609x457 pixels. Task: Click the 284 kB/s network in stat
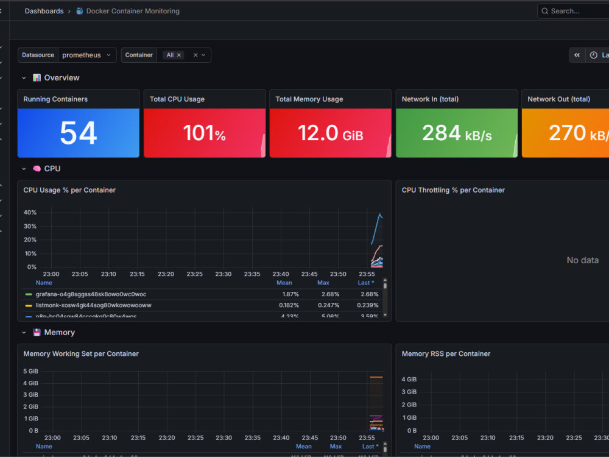point(457,133)
